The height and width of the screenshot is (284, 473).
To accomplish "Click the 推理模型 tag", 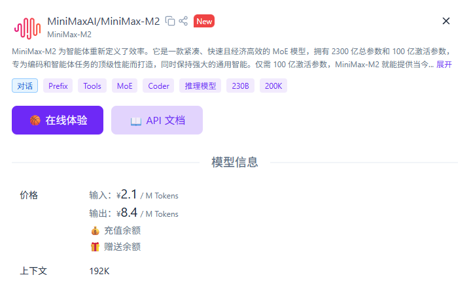I will (200, 86).
